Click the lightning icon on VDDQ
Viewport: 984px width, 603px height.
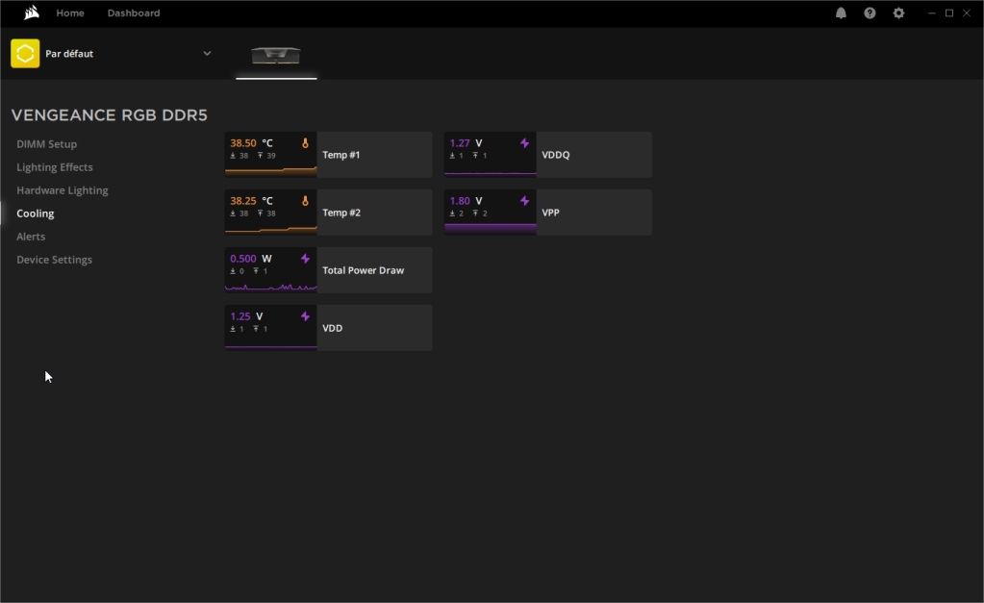(x=524, y=143)
